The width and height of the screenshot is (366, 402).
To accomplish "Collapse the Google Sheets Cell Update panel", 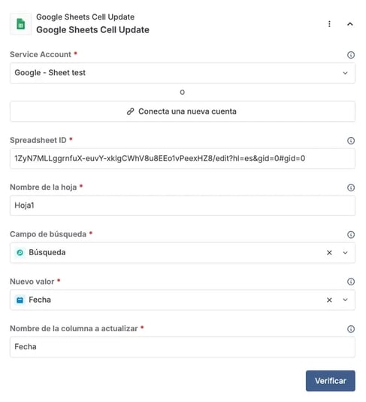I will (350, 24).
